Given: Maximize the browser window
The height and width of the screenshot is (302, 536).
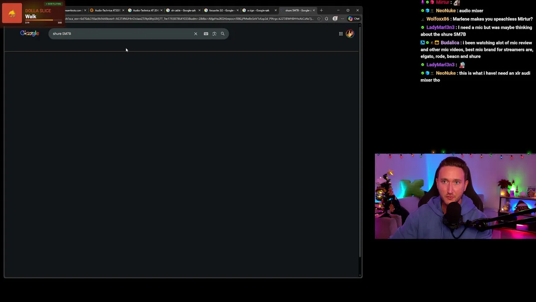Looking at the screenshot, I should (x=348, y=10).
